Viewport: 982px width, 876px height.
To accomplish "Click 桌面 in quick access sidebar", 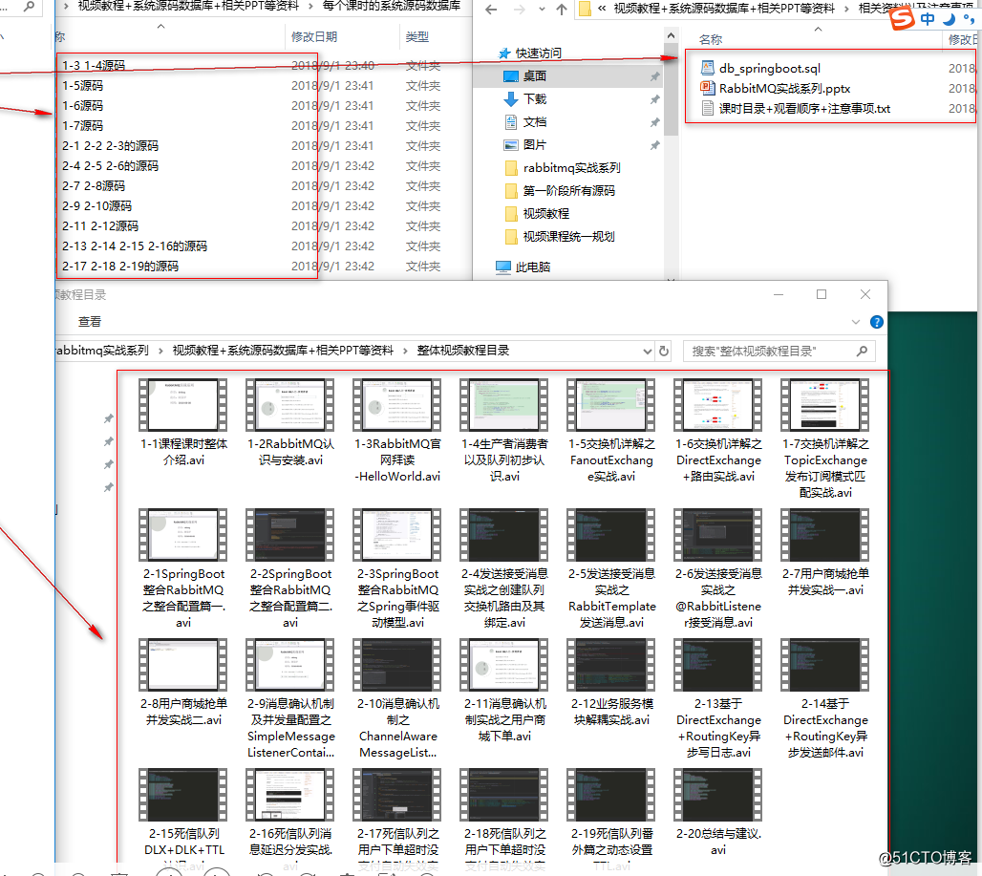I will pos(535,75).
